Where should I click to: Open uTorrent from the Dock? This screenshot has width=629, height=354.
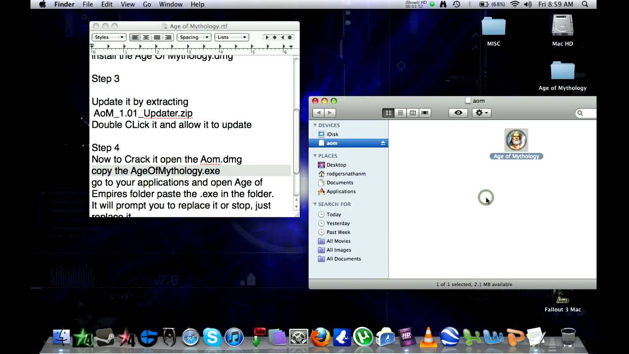click(364, 338)
